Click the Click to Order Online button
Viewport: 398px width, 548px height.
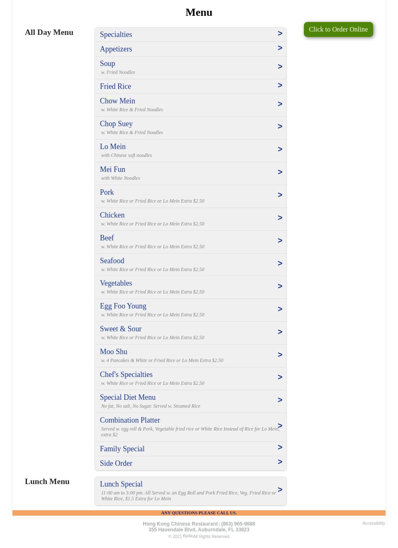[x=338, y=29]
